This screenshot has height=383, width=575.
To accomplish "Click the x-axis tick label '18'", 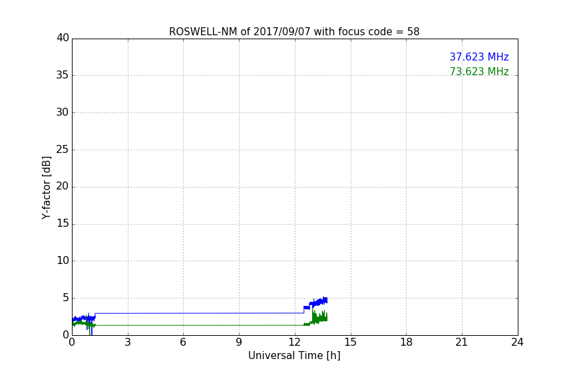I will 407,342.
